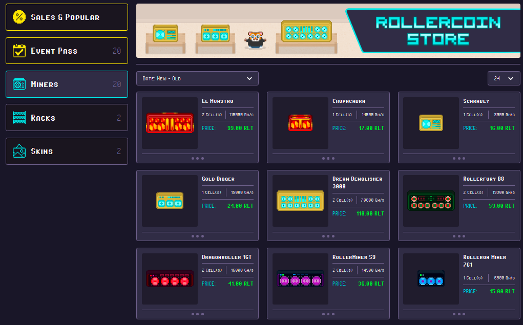
Task: Click the miner device icon in sidebar
Action: point(19,84)
